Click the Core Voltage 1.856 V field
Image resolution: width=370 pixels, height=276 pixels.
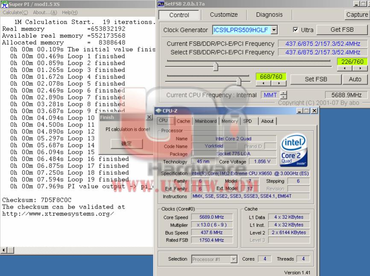[262, 161]
